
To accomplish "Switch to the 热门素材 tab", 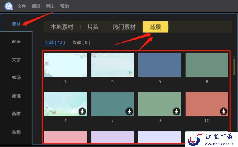I will point(124,27).
